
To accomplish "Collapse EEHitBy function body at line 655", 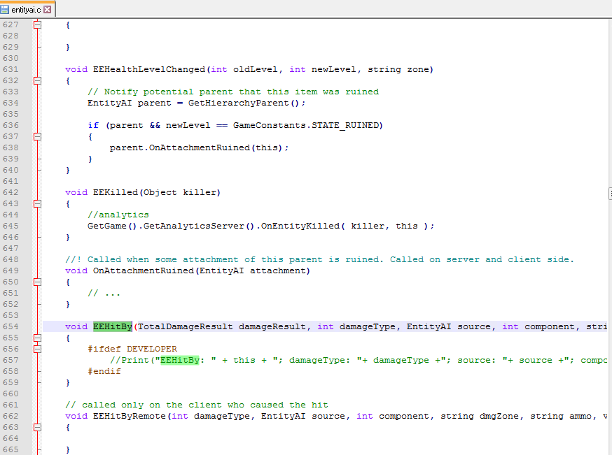I will click(38, 338).
